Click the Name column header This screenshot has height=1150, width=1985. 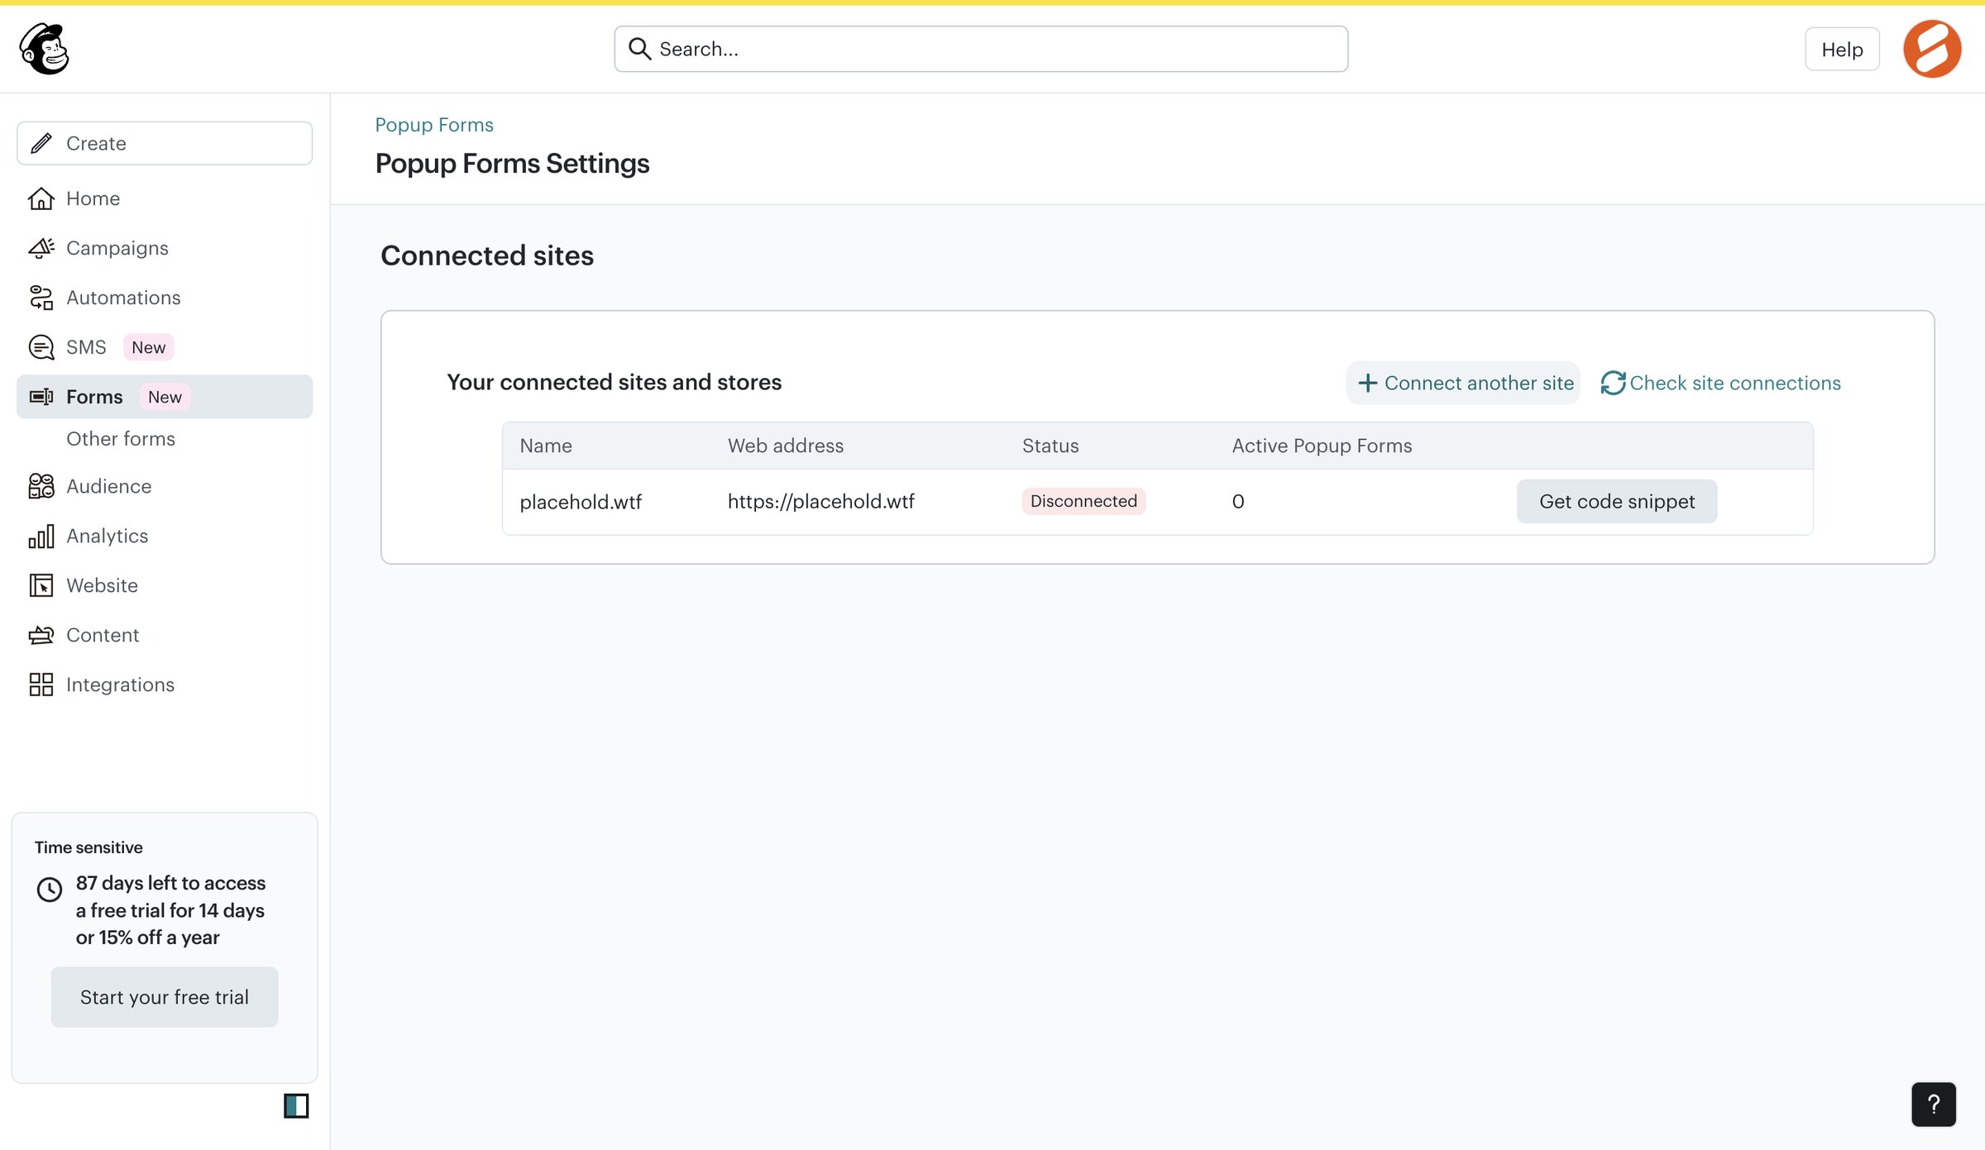546,446
